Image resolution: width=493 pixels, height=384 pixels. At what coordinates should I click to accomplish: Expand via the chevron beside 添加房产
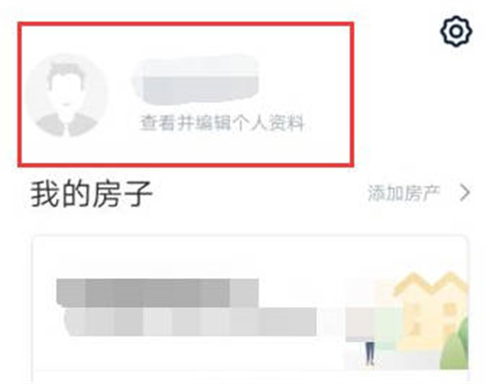465,193
